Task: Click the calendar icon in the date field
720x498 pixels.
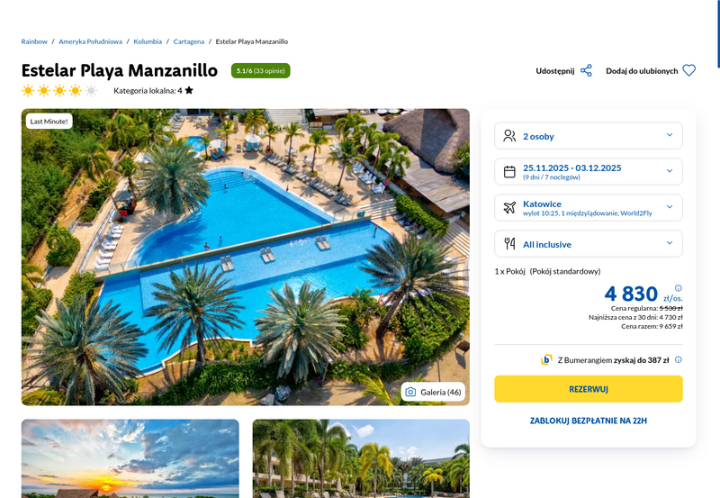Action: point(509,172)
